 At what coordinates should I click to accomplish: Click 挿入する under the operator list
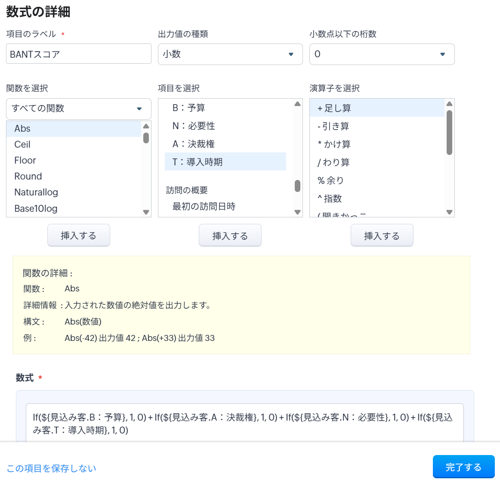coord(382,236)
